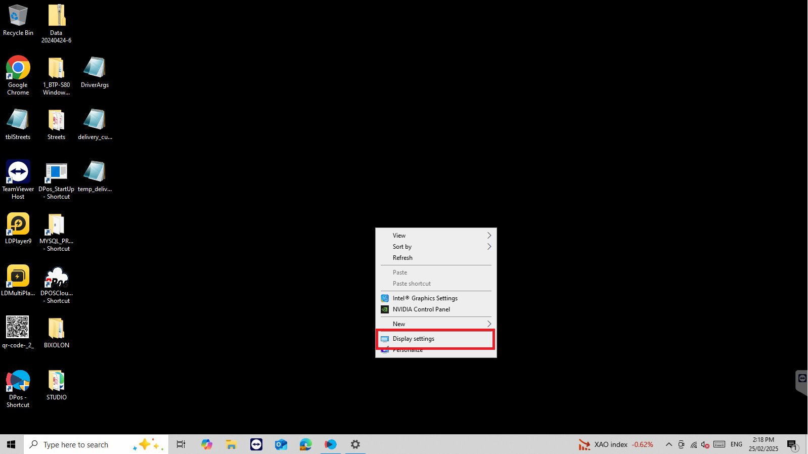This screenshot has width=808, height=454.
Task: Open the ENG input language switcher
Action: pyautogui.click(x=737, y=444)
